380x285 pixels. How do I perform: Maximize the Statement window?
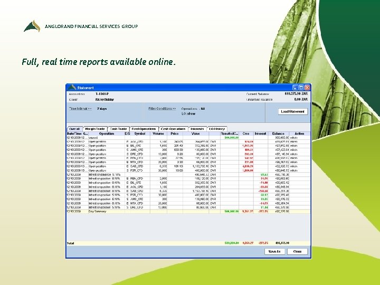tap(301, 88)
